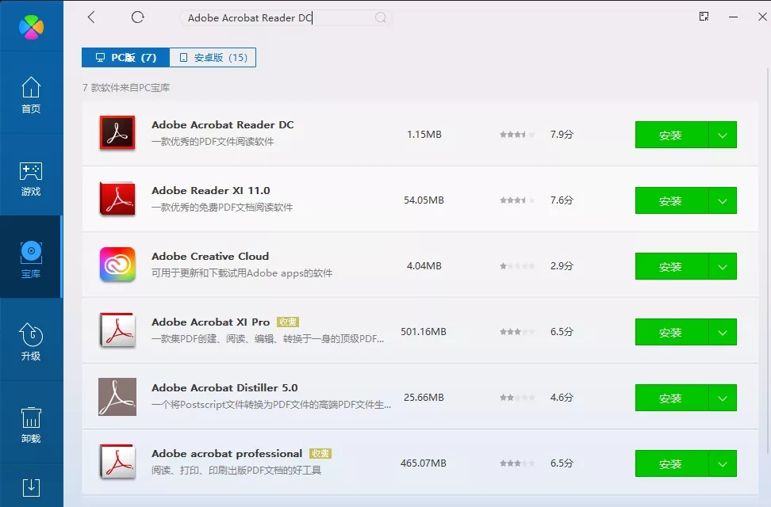Open the 卸载 uninstall section in sidebar
The height and width of the screenshot is (507, 771).
pyautogui.click(x=31, y=425)
